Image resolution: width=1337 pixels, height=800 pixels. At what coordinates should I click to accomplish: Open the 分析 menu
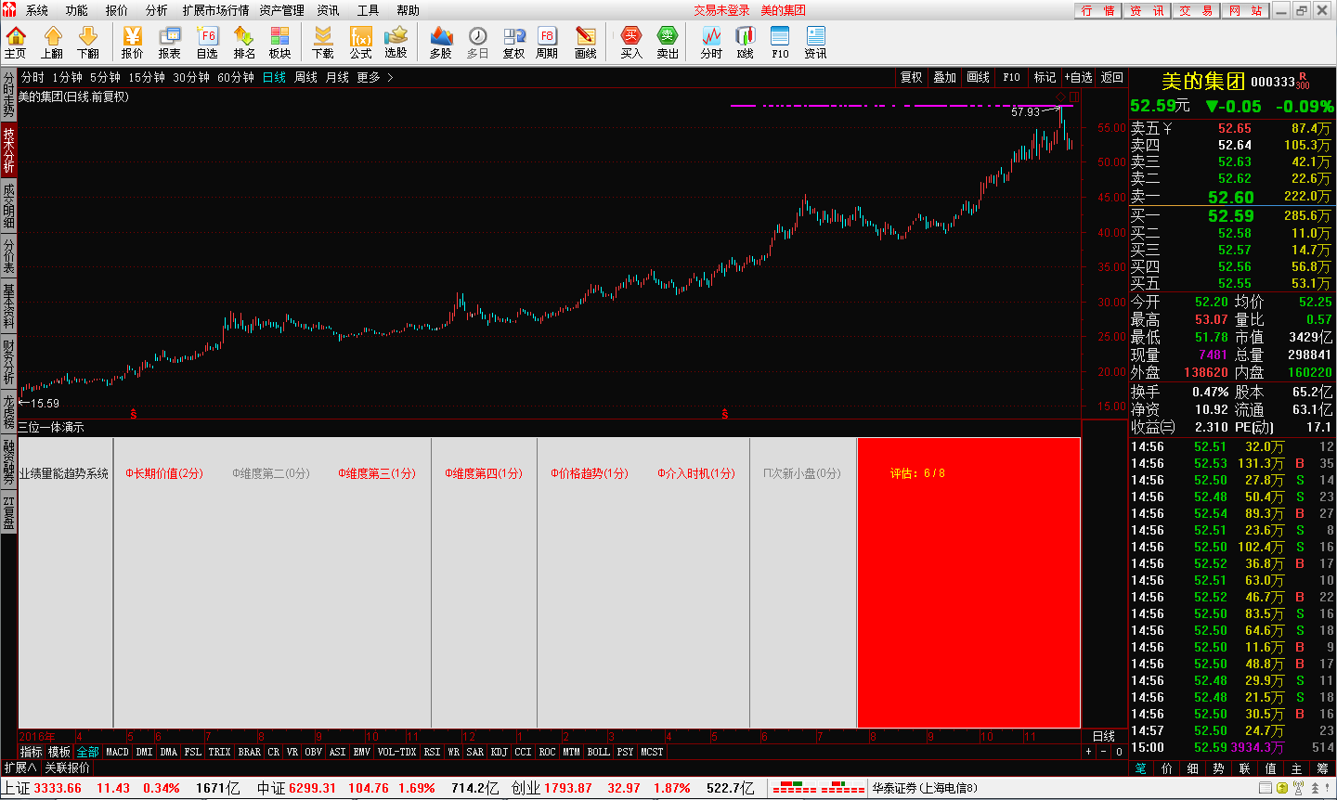157,10
